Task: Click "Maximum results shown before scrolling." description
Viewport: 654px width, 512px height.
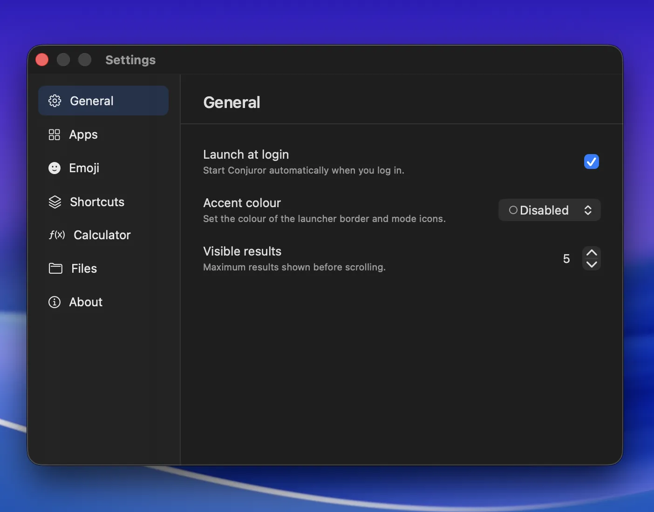Action: 294,267
